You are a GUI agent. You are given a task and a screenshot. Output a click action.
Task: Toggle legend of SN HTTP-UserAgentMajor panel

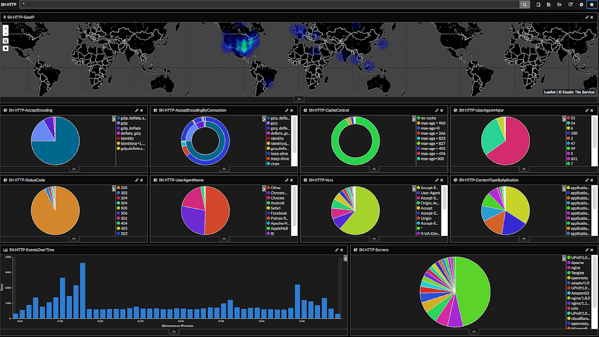tap(564, 119)
